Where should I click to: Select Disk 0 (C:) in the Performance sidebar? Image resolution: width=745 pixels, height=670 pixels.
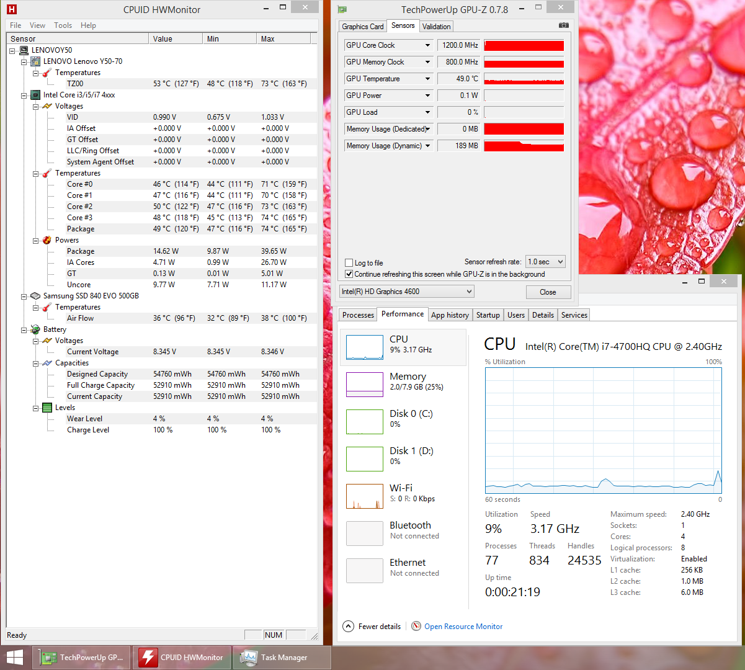coord(403,422)
